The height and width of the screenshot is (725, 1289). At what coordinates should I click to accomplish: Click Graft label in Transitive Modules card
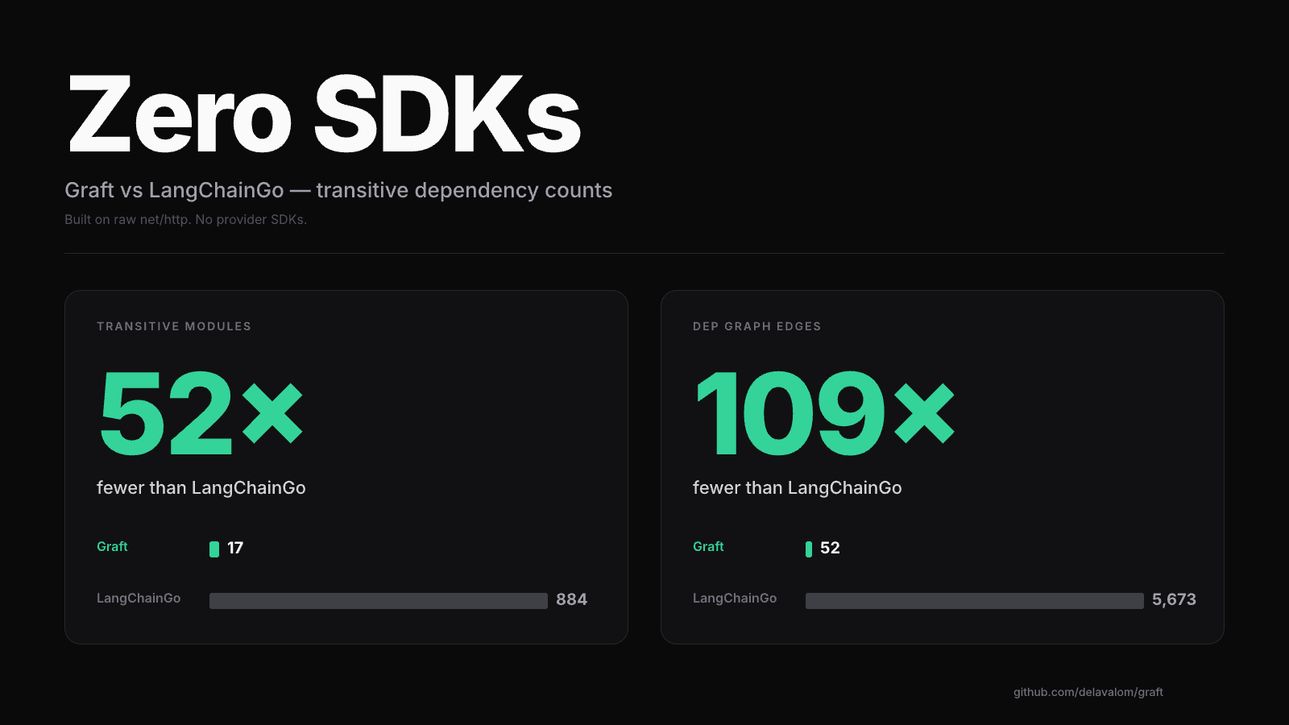[112, 546]
